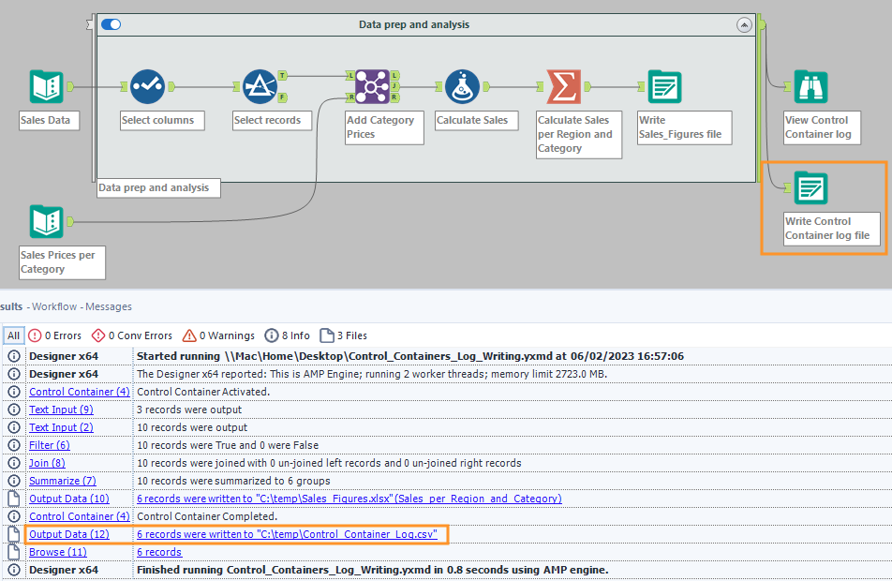This screenshot has height=581, width=892.
Task: Collapse the Data prep and analysis container
Action: (744, 25)
